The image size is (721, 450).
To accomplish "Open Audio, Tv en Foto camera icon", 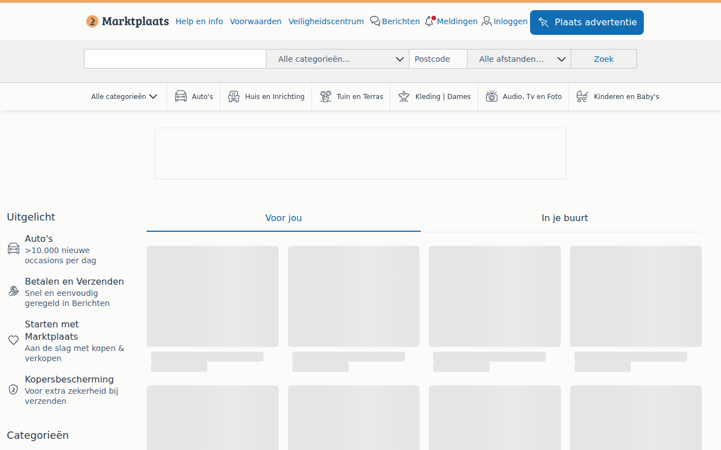I will pyautogui.click(x=492, y=96).
